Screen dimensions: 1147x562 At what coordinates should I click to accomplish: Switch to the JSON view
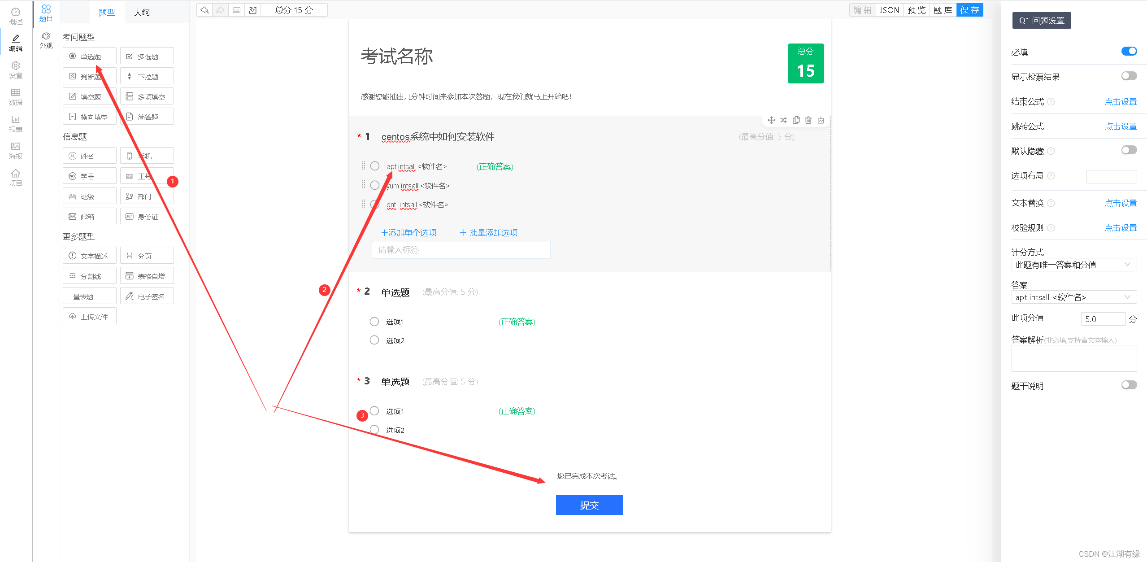coord(889,9)
